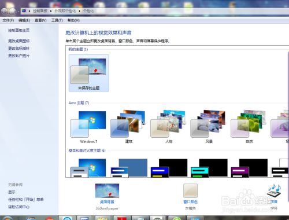Click 更改桌面图标 change desktop icons
Image resolution: width=289 pixels, height=220 pixels.
[x=19, y=41]
